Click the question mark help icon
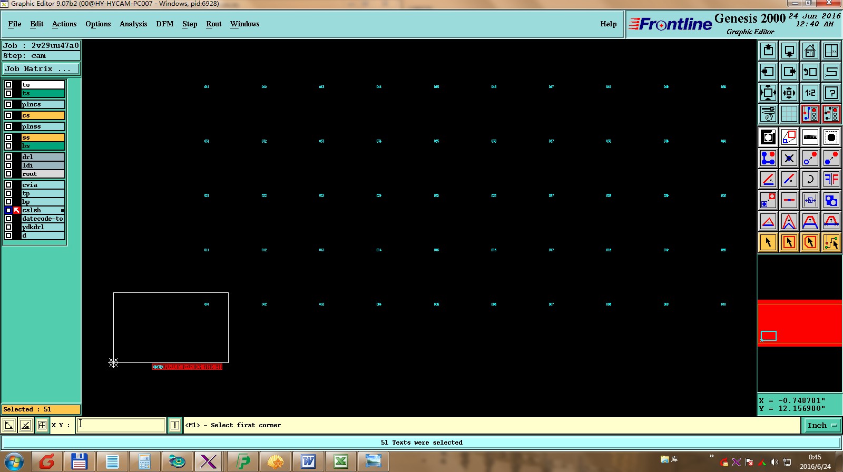843x472 pixels. pos(831,93)
